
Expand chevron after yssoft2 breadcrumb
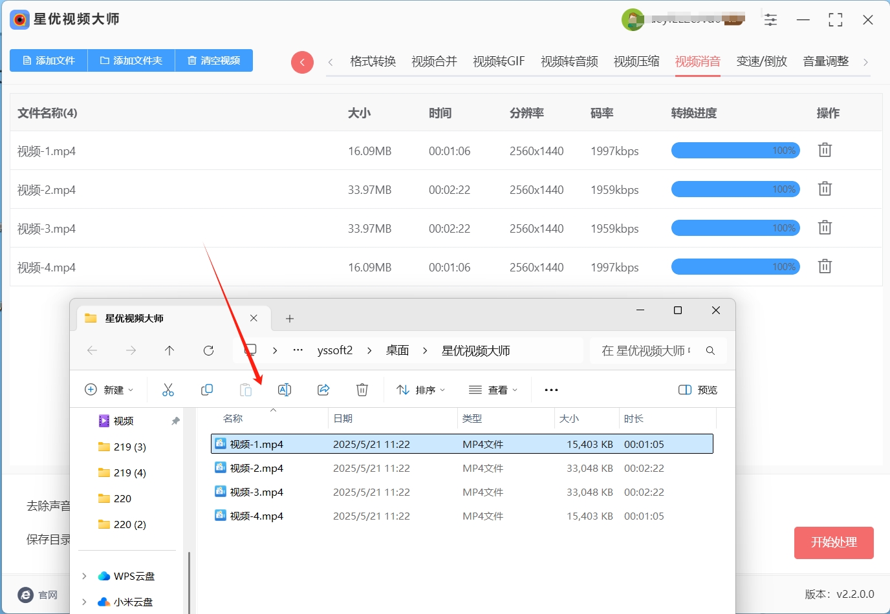coord(369,350)
